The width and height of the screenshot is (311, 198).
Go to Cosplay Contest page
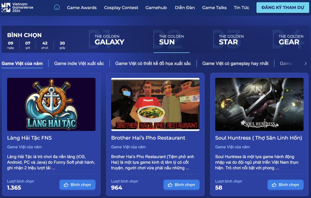[121, 8]
